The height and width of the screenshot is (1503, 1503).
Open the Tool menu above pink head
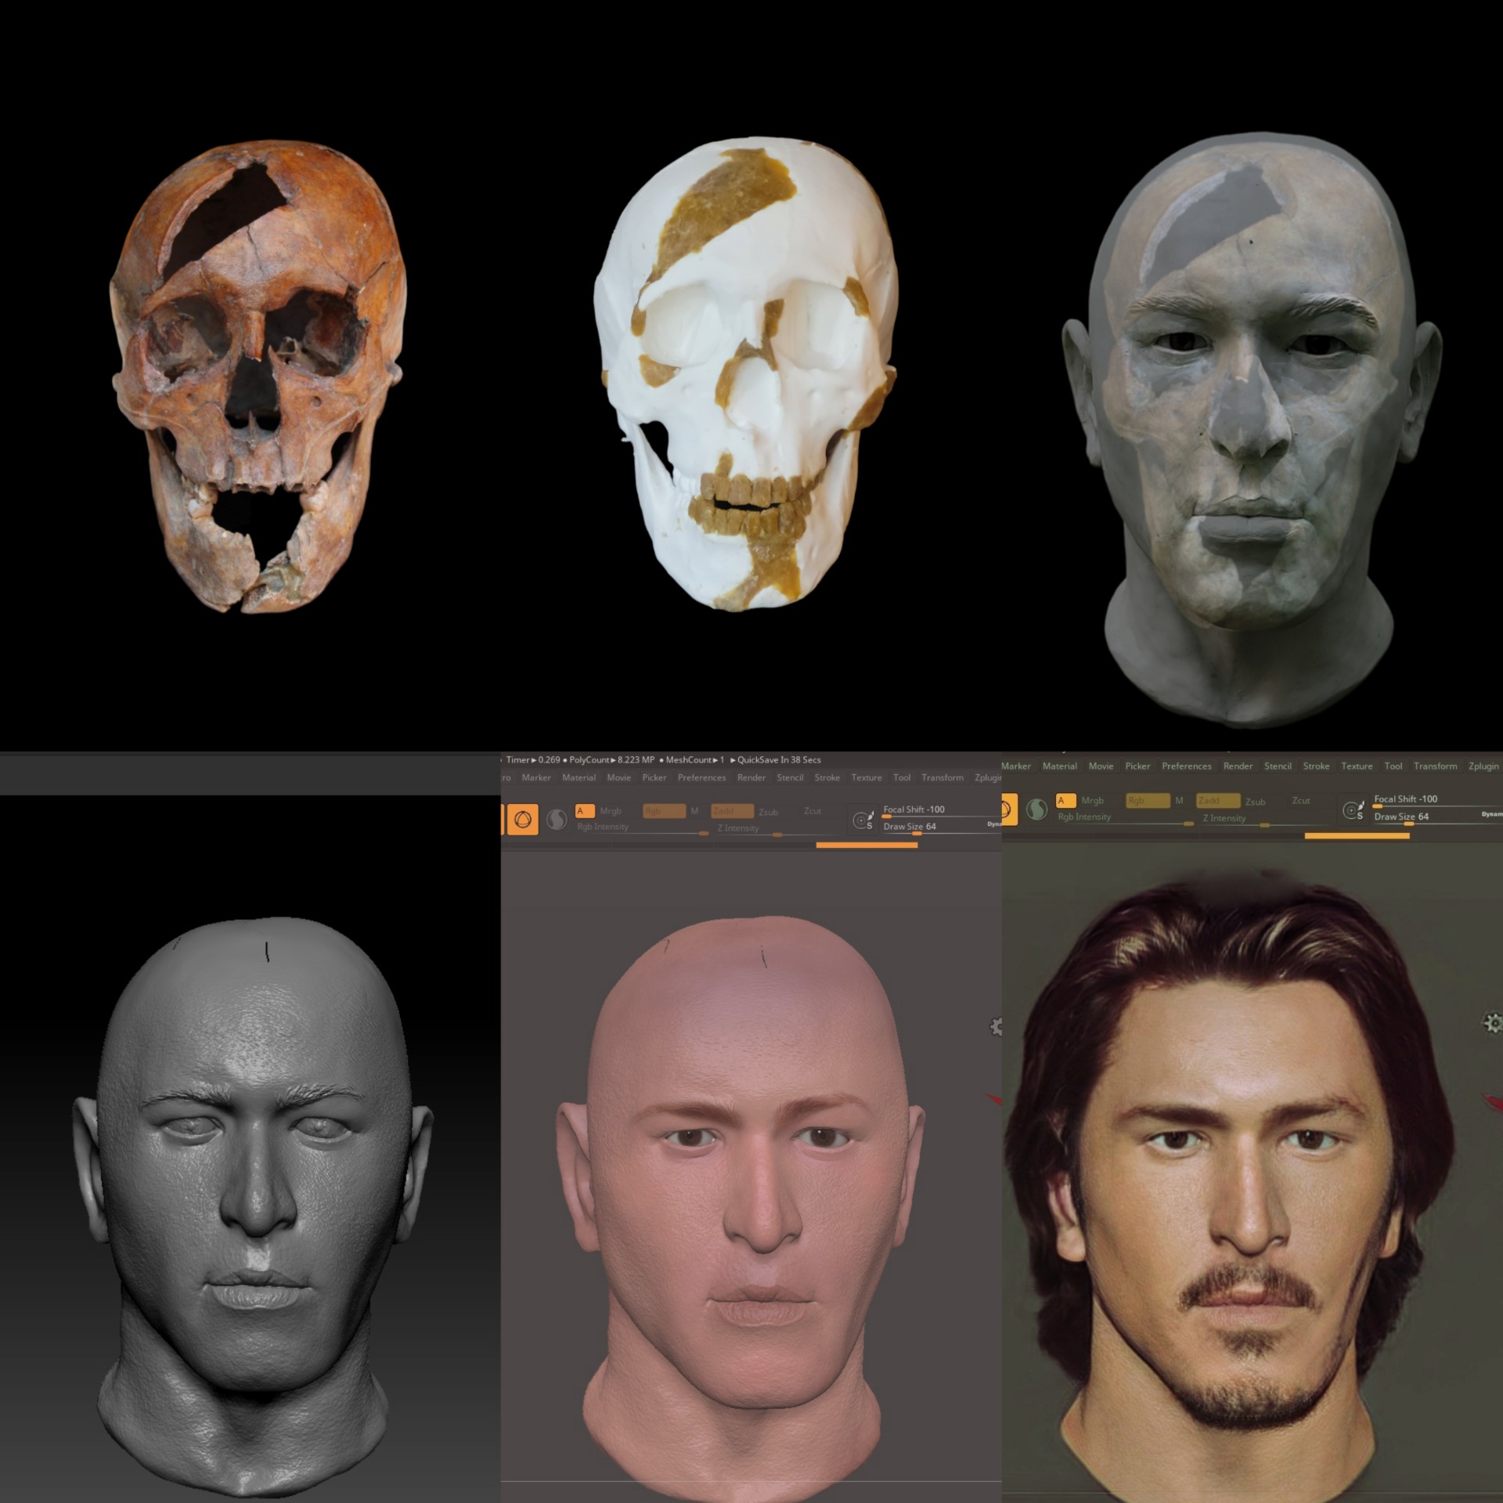[x=902, y=777]
